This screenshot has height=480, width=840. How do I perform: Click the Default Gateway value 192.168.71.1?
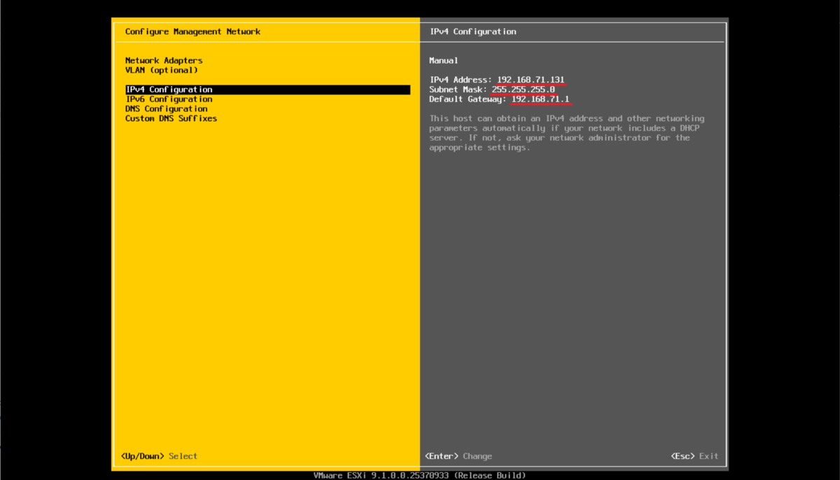click(540, 99)
